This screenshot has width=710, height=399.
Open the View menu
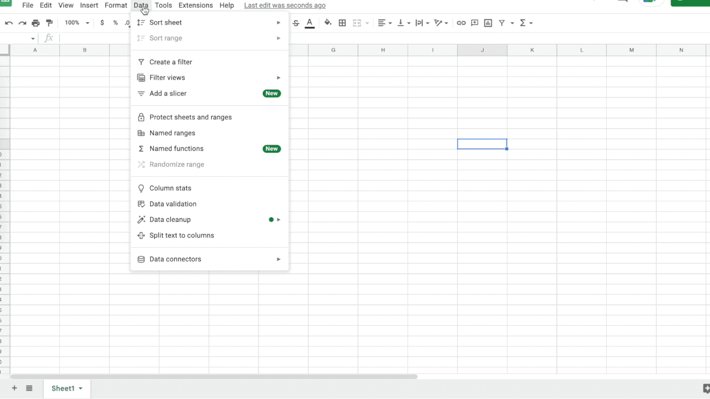coord(65,6)
